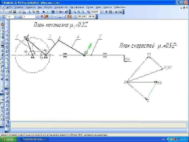
Task: Expand the view scale 1.0 dropdown
Action: (15, 17)
